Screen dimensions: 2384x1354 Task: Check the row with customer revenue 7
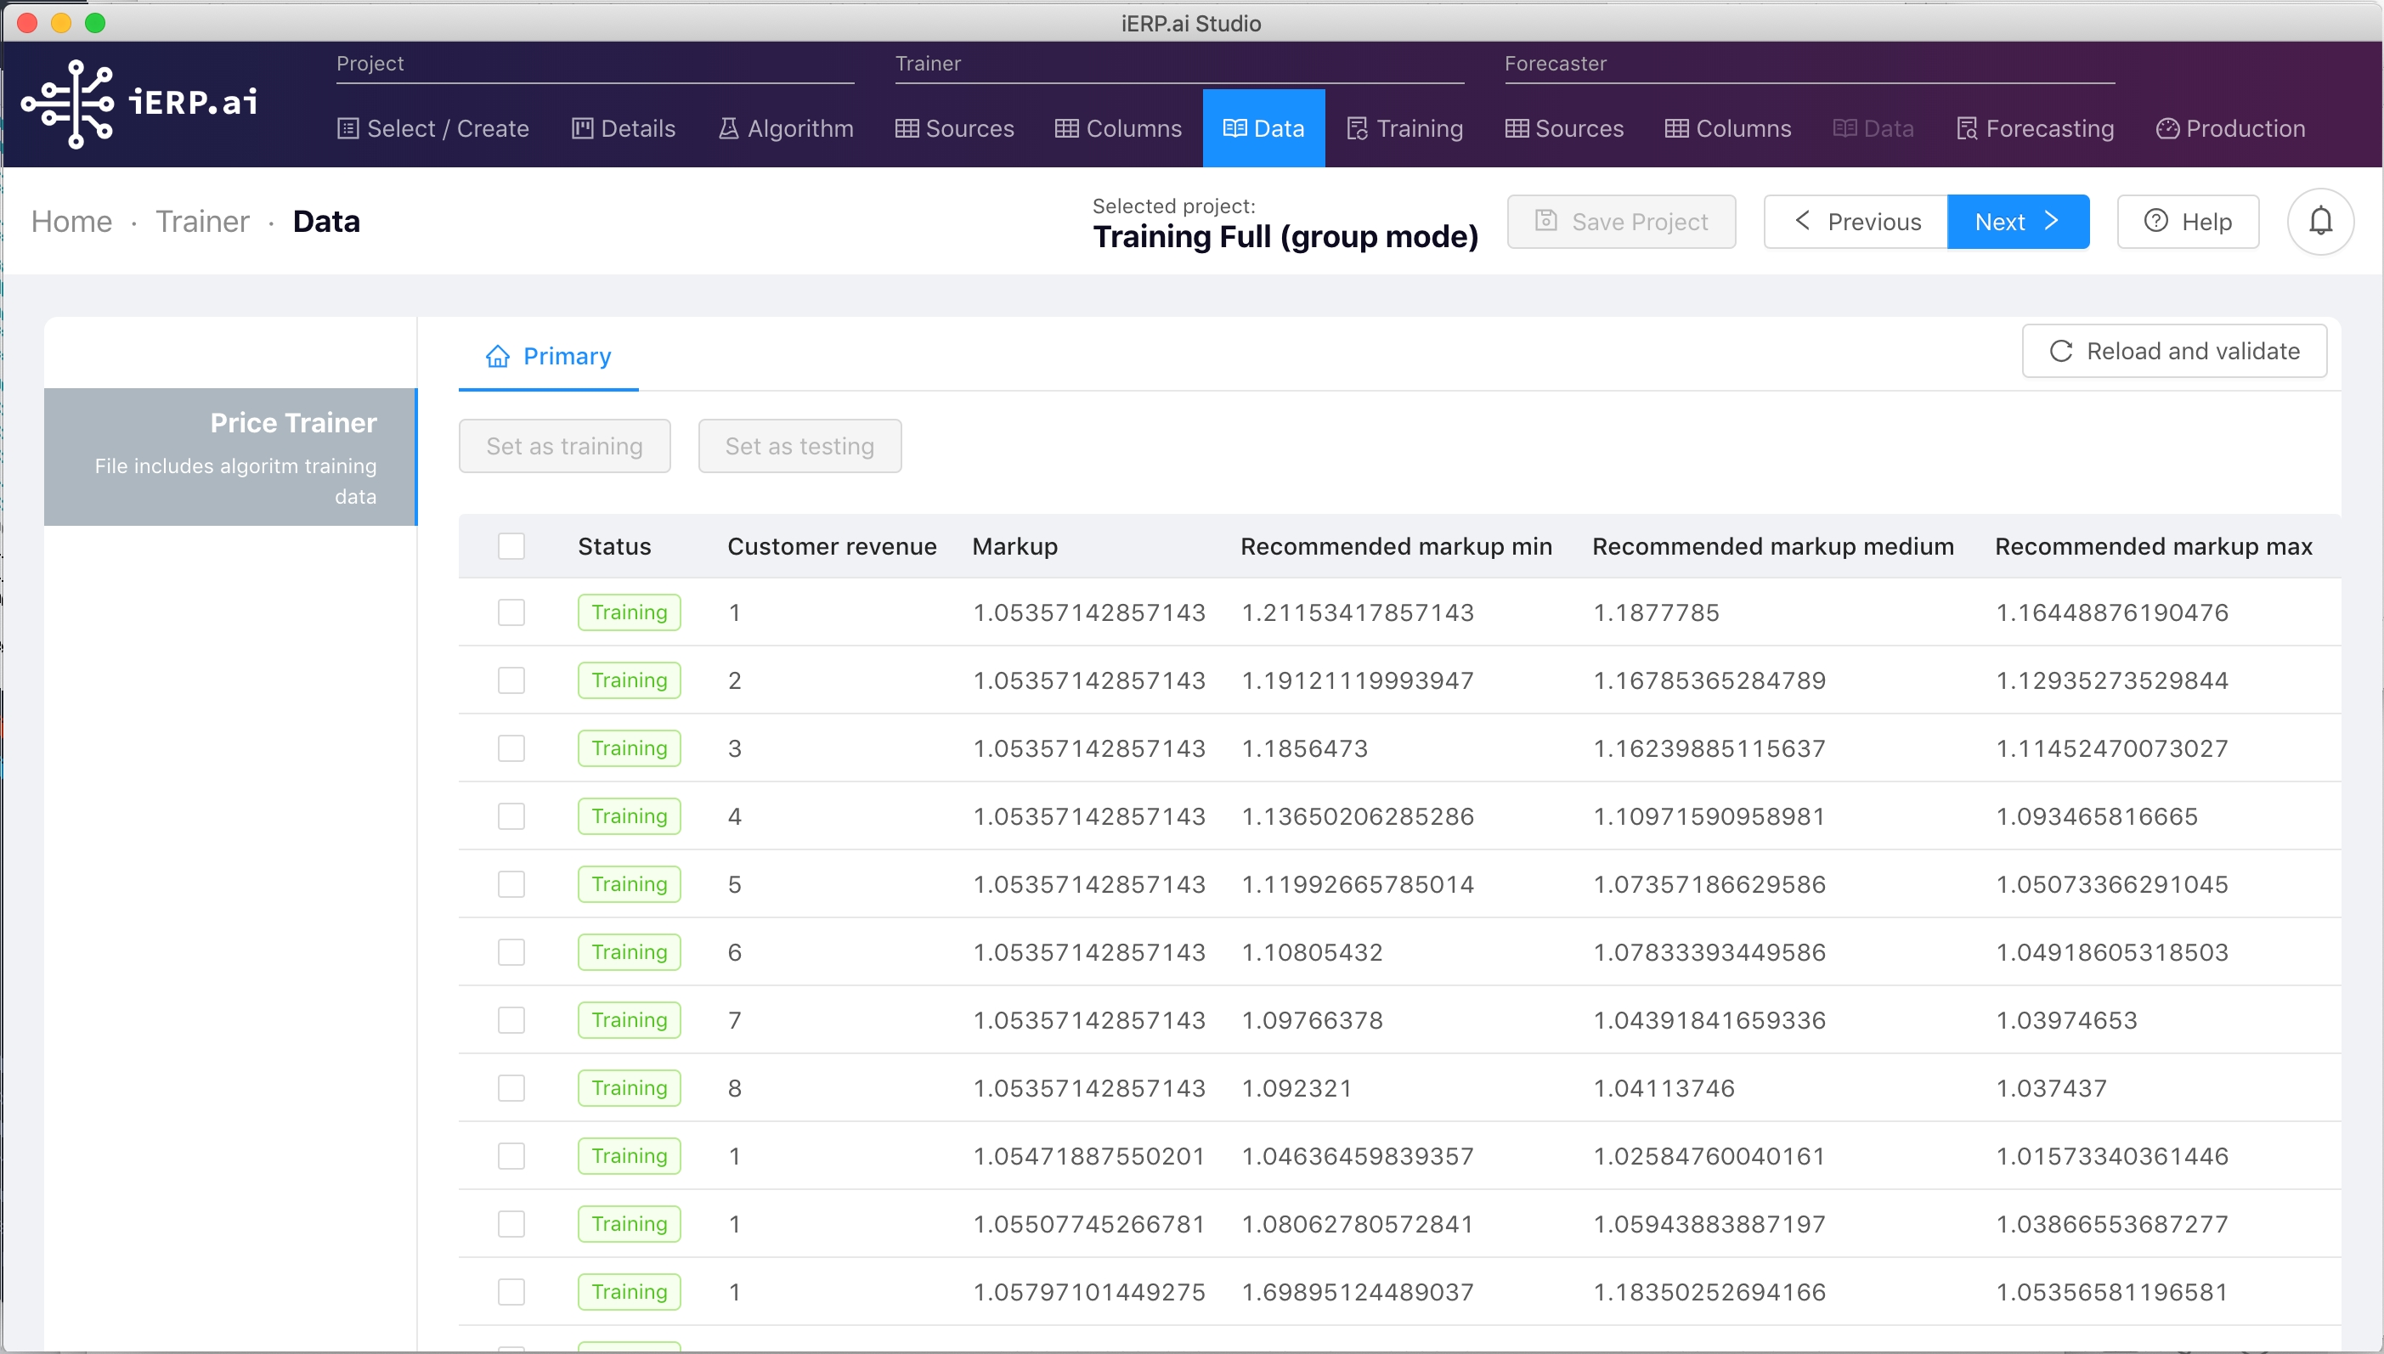511,1019
